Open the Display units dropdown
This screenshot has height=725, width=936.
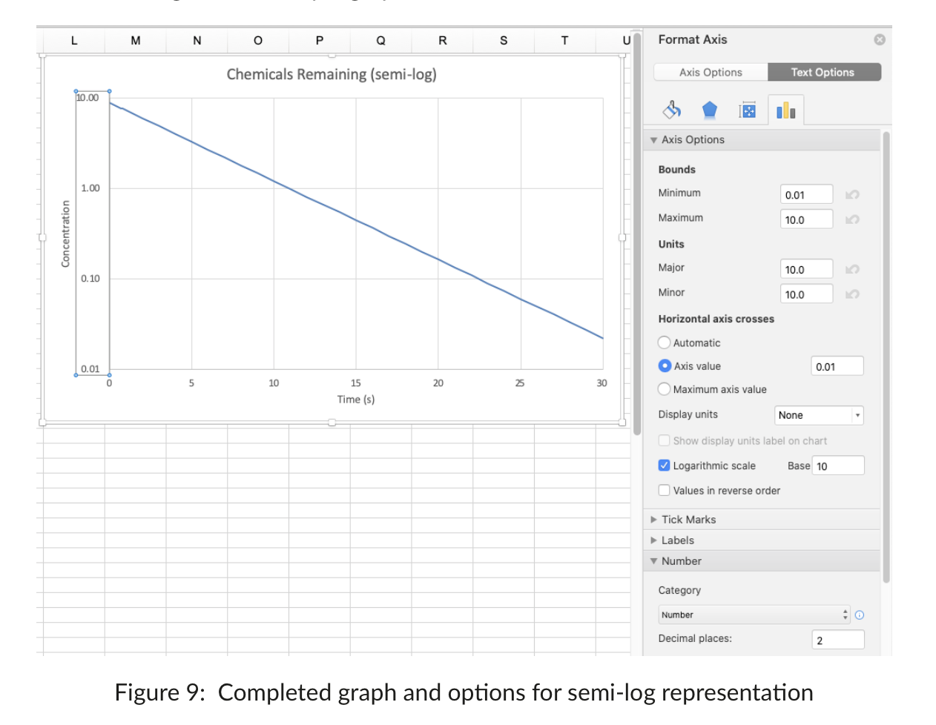[x=819, y=416]
